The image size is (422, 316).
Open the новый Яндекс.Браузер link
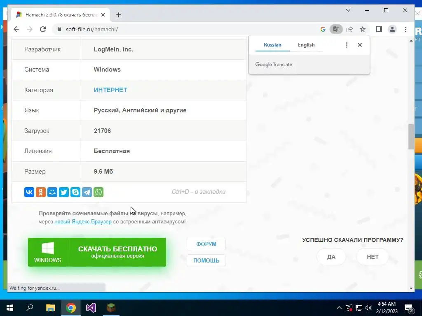(83, 222)
